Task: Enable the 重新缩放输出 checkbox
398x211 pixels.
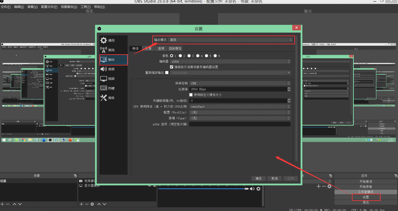Action: click(167, 73)
